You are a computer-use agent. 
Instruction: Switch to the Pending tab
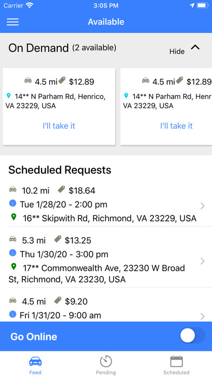point(106,365)
